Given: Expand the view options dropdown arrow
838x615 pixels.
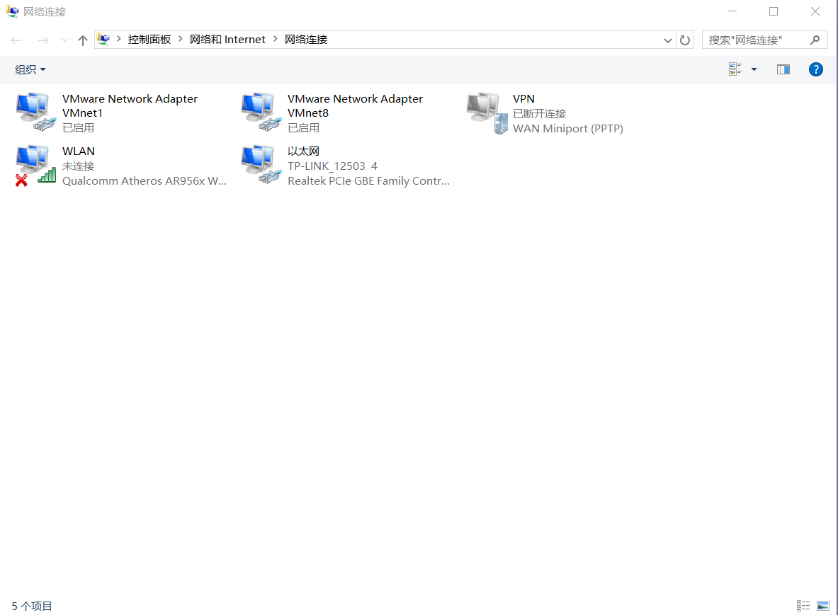Looking at the screenshot, I should pyautogui.click(x=754, y=69).
